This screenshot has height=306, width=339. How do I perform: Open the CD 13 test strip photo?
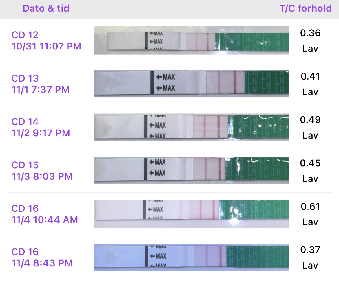[191, 84]
